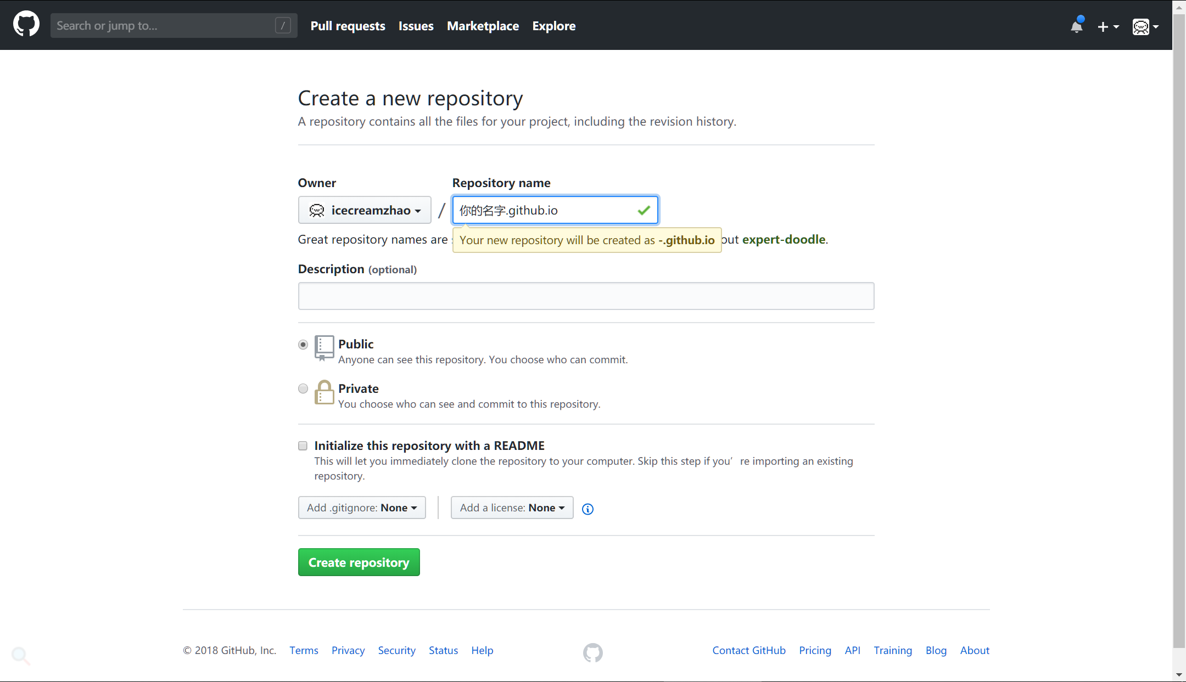Viewport: 1186px width, 682px height.
Task: Click the Terms footer link
Action: (302, 650)
